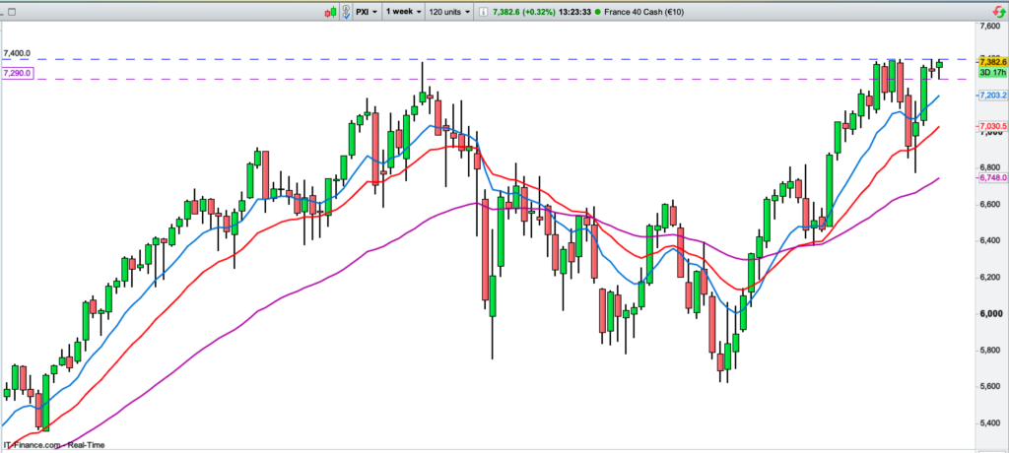
Task: Select the 7,290.0 purple level label
Action: (18, 73)
